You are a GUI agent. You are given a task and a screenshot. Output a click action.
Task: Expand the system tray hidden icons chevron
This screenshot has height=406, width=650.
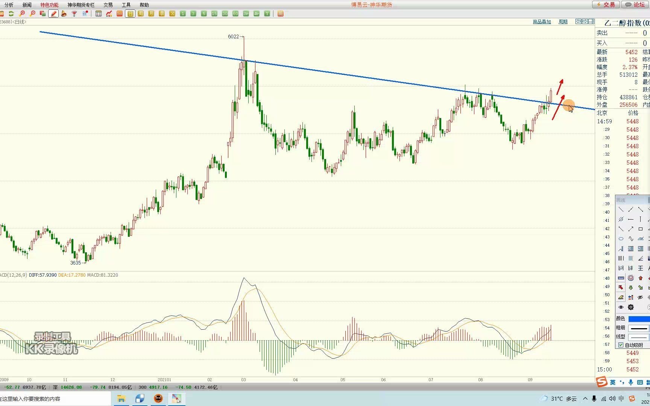[x=585, y=398]
